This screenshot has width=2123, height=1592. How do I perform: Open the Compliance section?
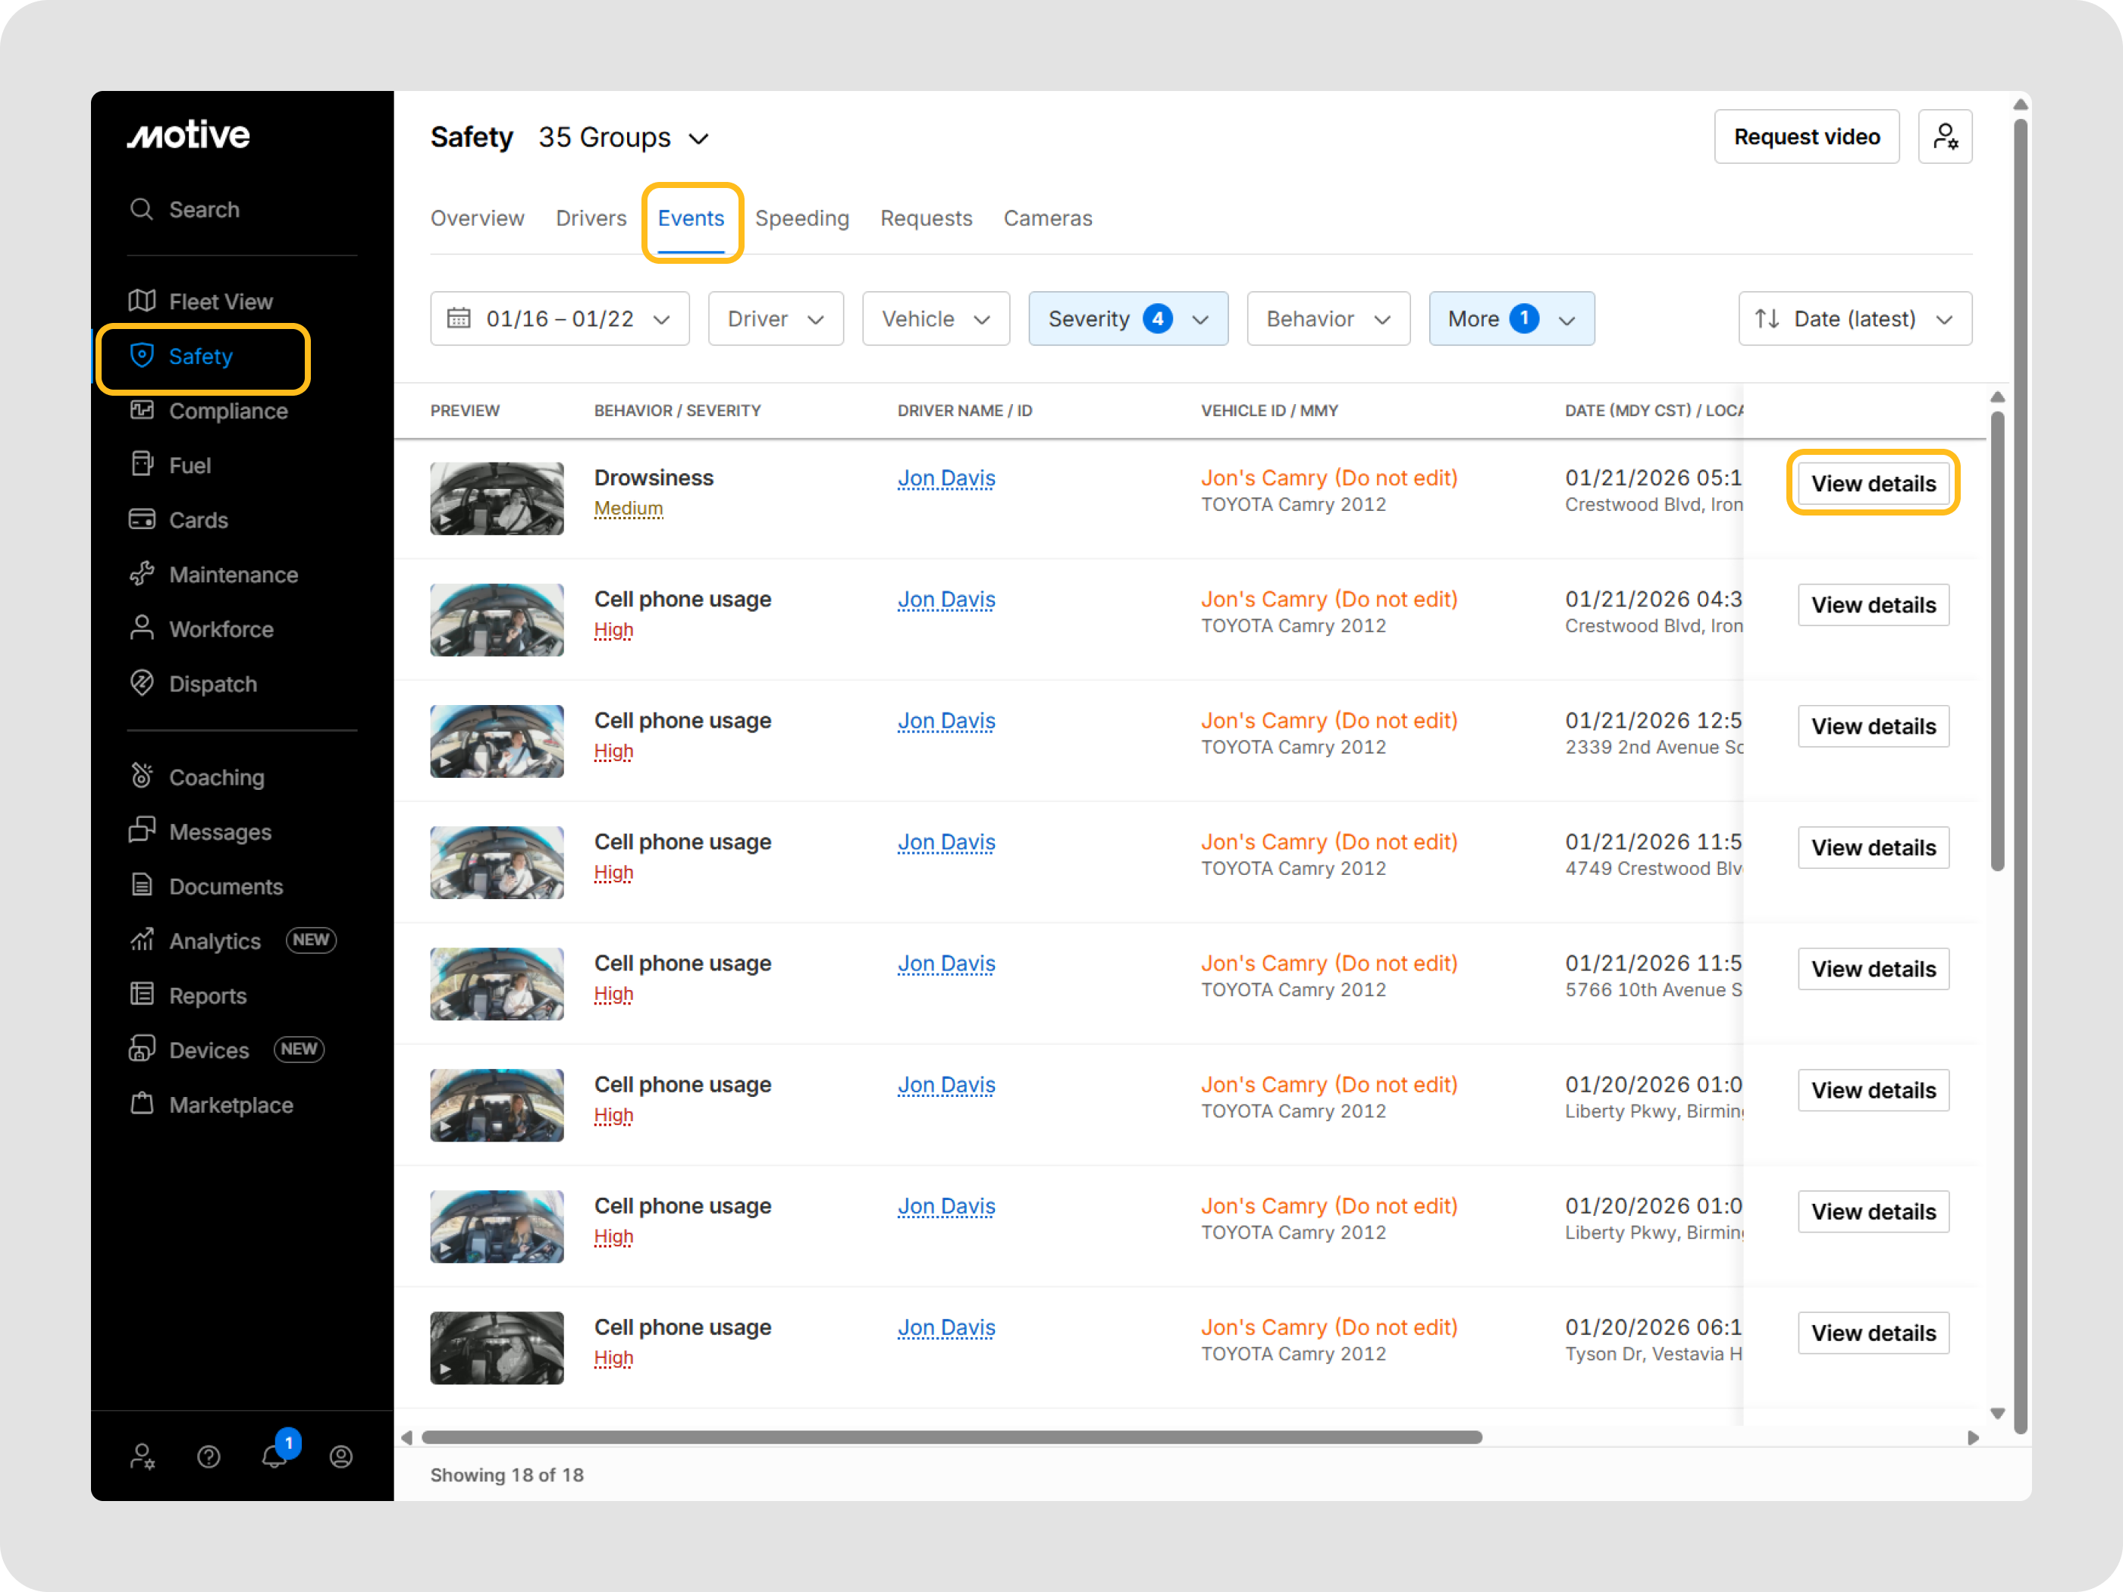pos(228,411)
